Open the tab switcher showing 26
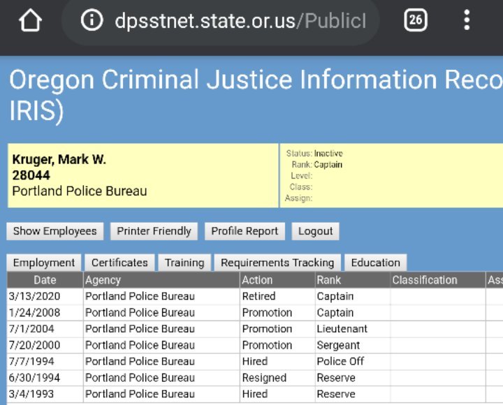 pos(416,20)
